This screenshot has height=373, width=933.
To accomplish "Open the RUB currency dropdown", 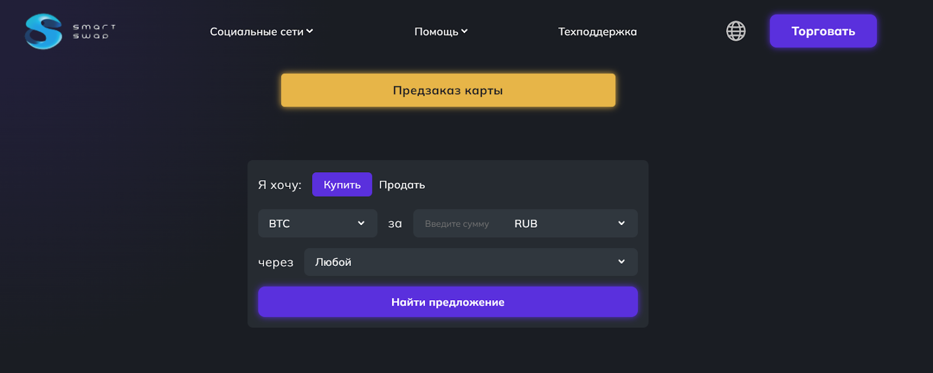I will (570, 223).
